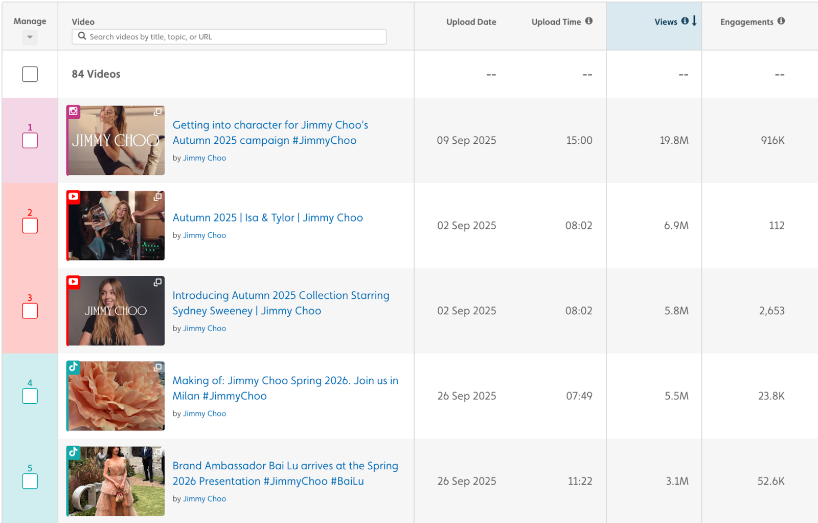
Task: Click the peach flower video thumbnail
Action: tap(116, 396)
